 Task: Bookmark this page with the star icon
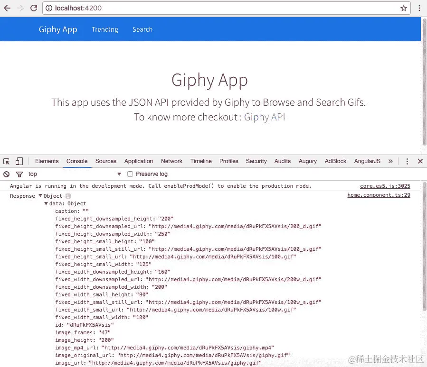tap(404, 8)
